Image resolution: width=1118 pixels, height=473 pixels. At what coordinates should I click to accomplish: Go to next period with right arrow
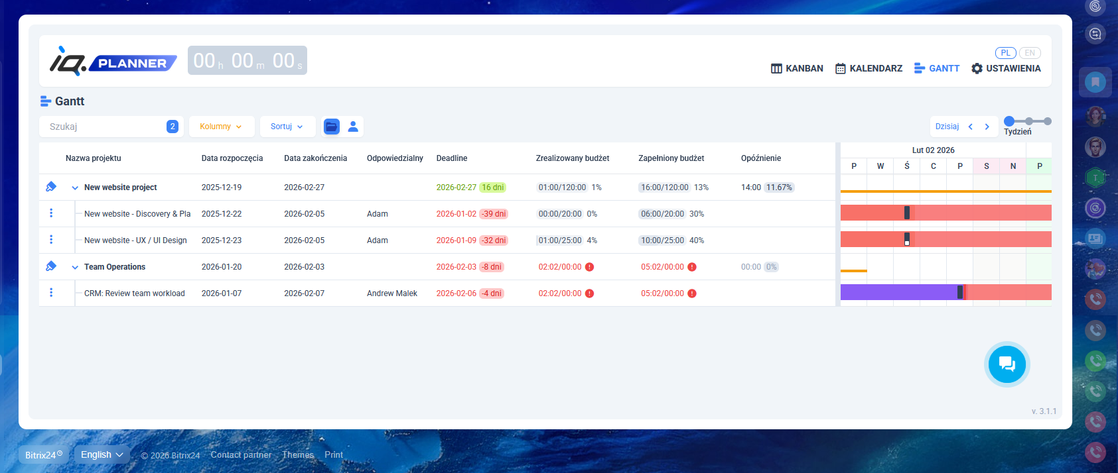pyautogui.click(x=987, y=127)
